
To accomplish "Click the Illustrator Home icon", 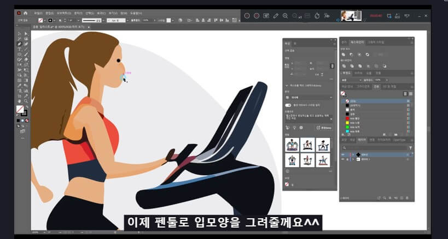I will pos(25,13).
